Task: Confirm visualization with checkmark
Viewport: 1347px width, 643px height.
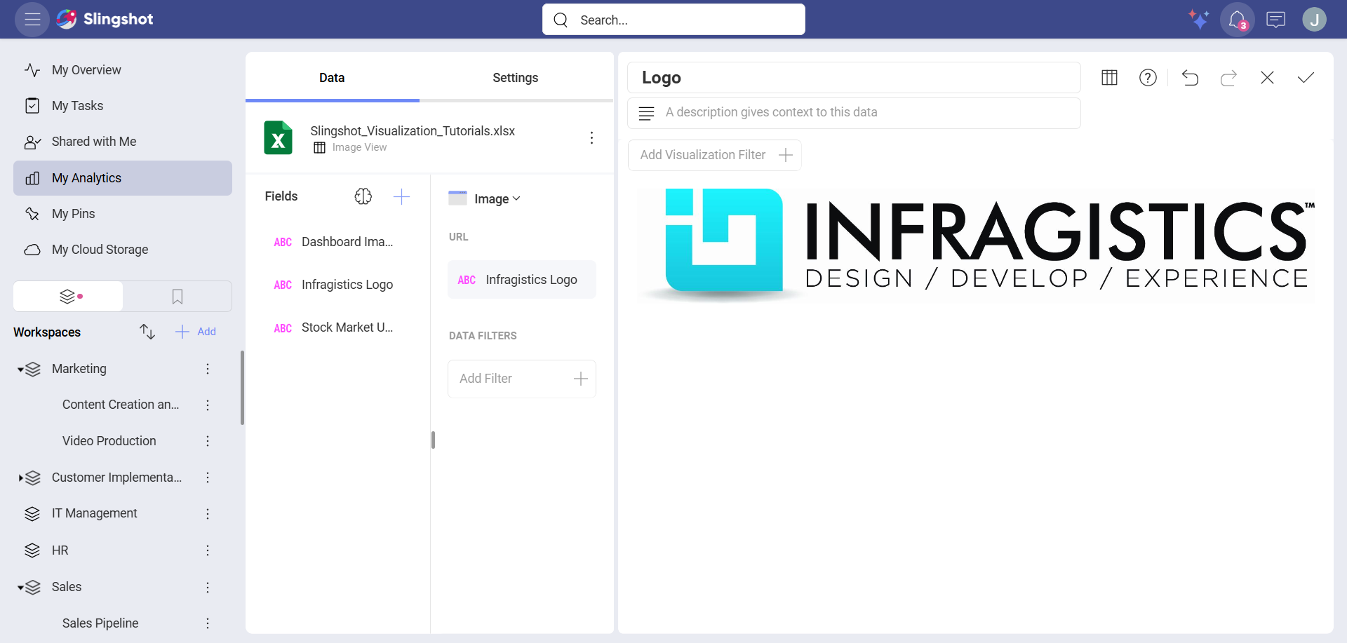Action: (1306, 77)
